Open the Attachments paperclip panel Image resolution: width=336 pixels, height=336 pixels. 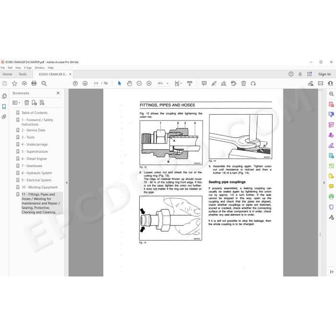click(4, 117)
